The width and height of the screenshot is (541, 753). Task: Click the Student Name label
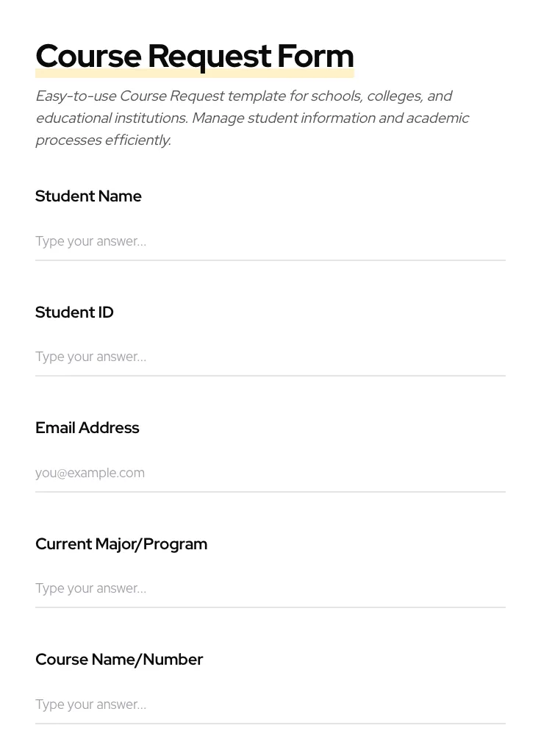tap(88, 196)
